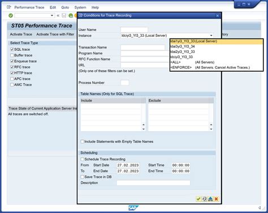
Task: Click Activate Trace with Filter button
Action: point(55,34)
